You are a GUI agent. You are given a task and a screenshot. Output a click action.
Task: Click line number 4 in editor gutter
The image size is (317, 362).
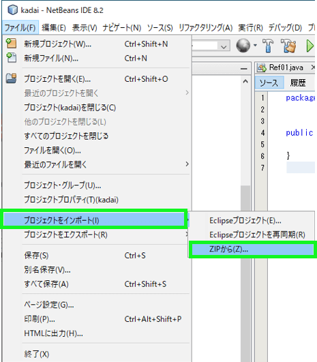tap(262, 133)
